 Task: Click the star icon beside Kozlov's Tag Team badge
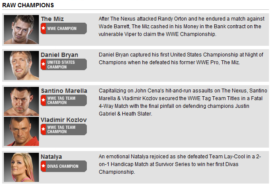pos(43,129)
